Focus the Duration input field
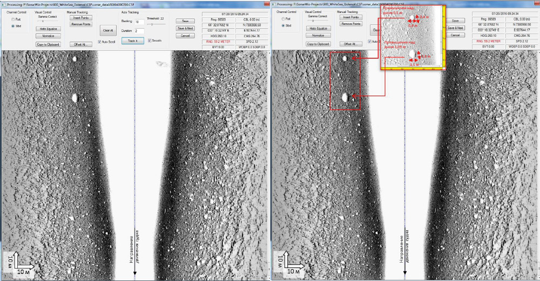This screenshot has width=540, height=281. pos(139,31)
